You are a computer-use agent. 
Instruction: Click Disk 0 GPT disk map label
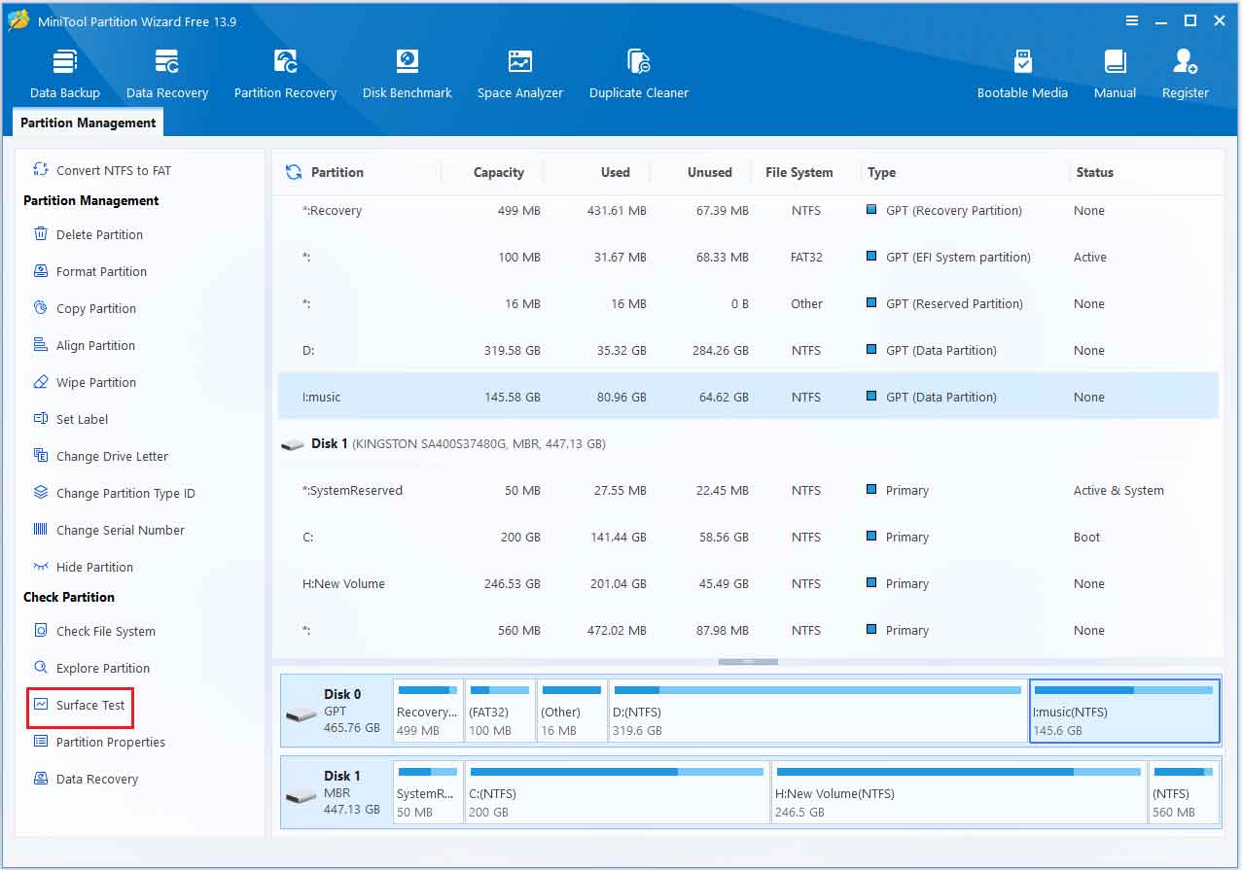336,711
